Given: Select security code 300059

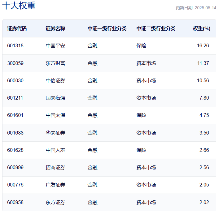Looking at the screenshot, I should click(x=15, y=63).
